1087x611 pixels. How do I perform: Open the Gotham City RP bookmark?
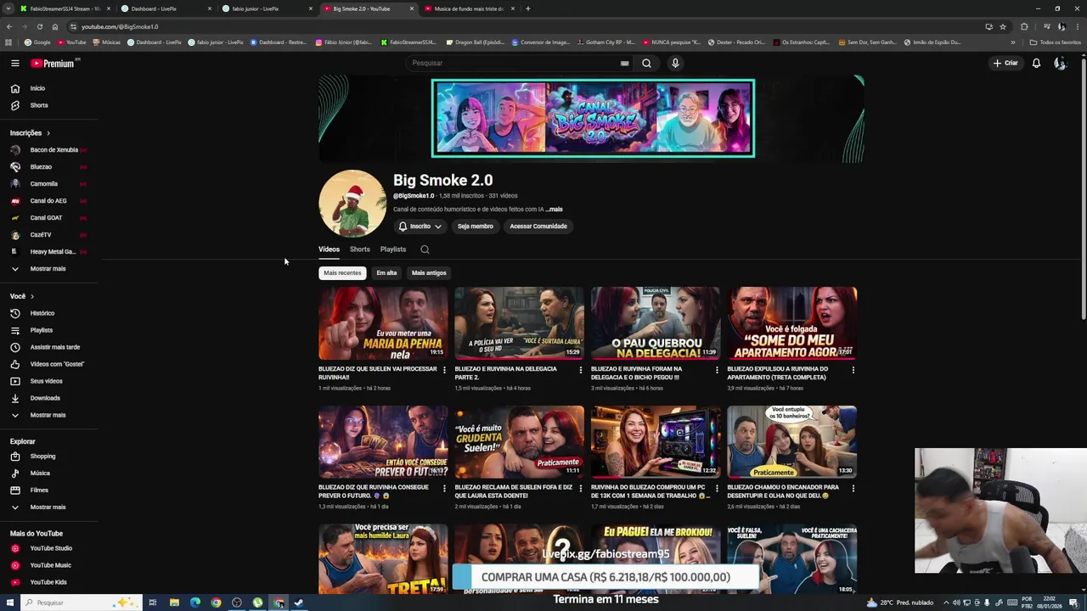coord(605,42)
